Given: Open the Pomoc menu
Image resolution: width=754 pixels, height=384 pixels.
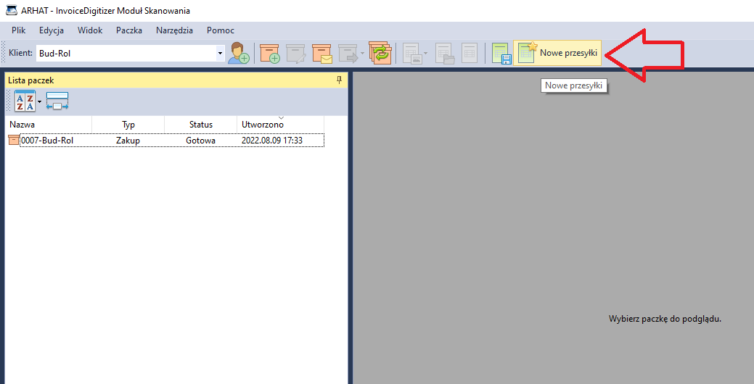Looking at the screenshot, I should pyautogui.click(x=221, y=30).
